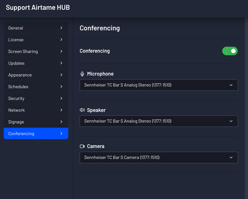This screenshot has height=199, width=248.
Task: Open the Microphone device dropdown
Action: click(x=159, y=85)
